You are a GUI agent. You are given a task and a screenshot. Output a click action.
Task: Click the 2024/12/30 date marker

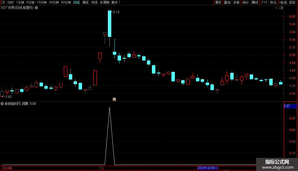pos(208,168)
